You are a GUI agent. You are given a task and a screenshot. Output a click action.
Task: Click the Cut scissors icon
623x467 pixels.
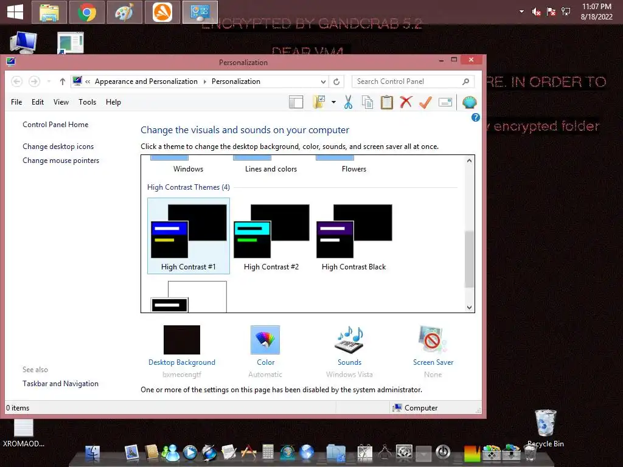tap(349, 102)
